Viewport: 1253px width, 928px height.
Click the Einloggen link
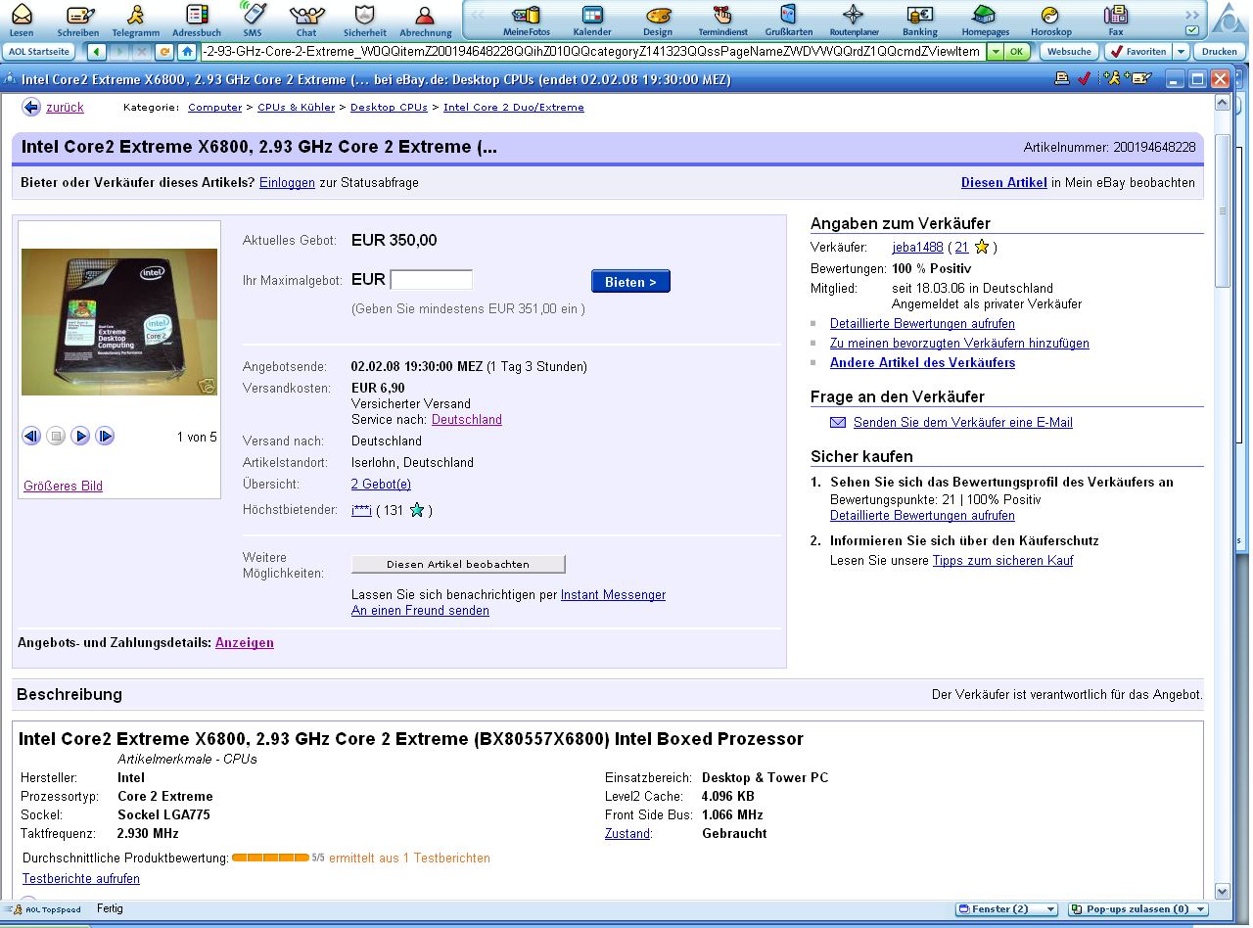287,183
